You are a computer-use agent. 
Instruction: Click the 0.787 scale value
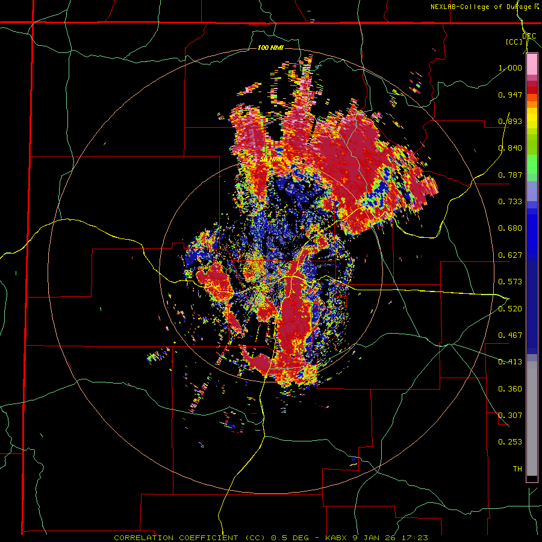tap(510, 175)
